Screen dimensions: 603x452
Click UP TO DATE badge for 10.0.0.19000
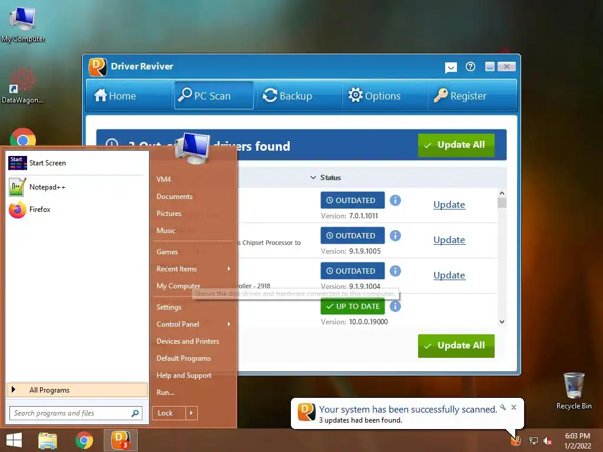coord(352,306)
